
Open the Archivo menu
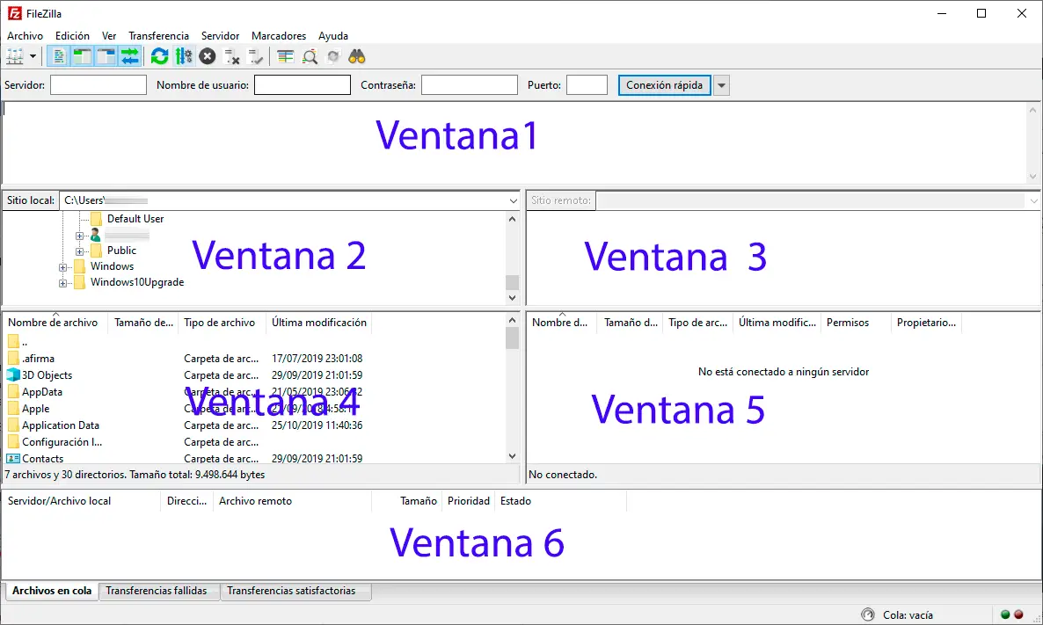[26, 36]
